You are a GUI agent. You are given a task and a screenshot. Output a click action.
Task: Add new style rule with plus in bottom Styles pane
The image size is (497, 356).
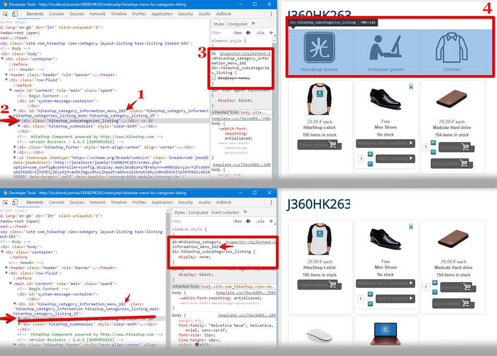click(271, 221)
